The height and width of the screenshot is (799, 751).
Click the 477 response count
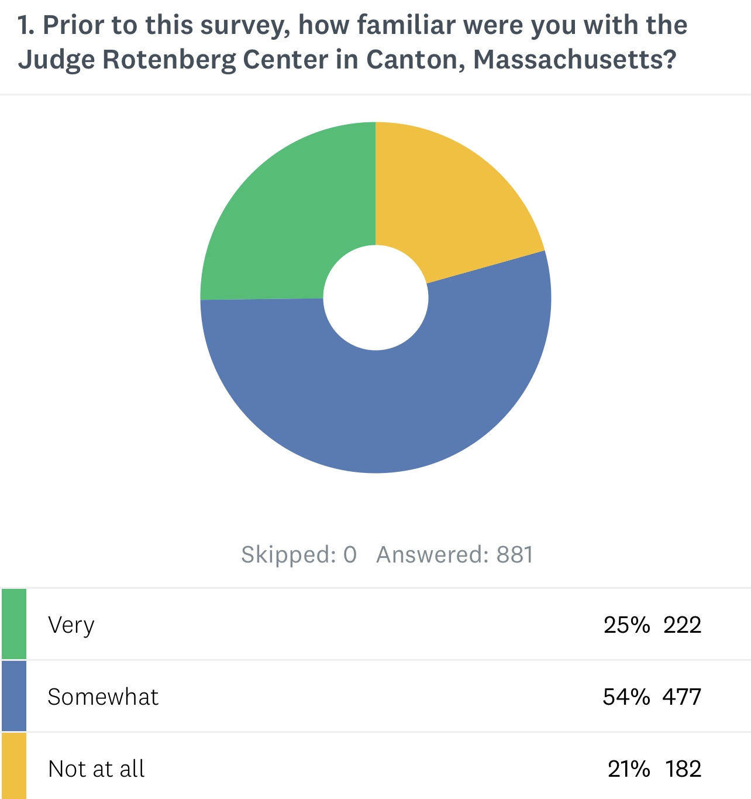click(682, 697)
